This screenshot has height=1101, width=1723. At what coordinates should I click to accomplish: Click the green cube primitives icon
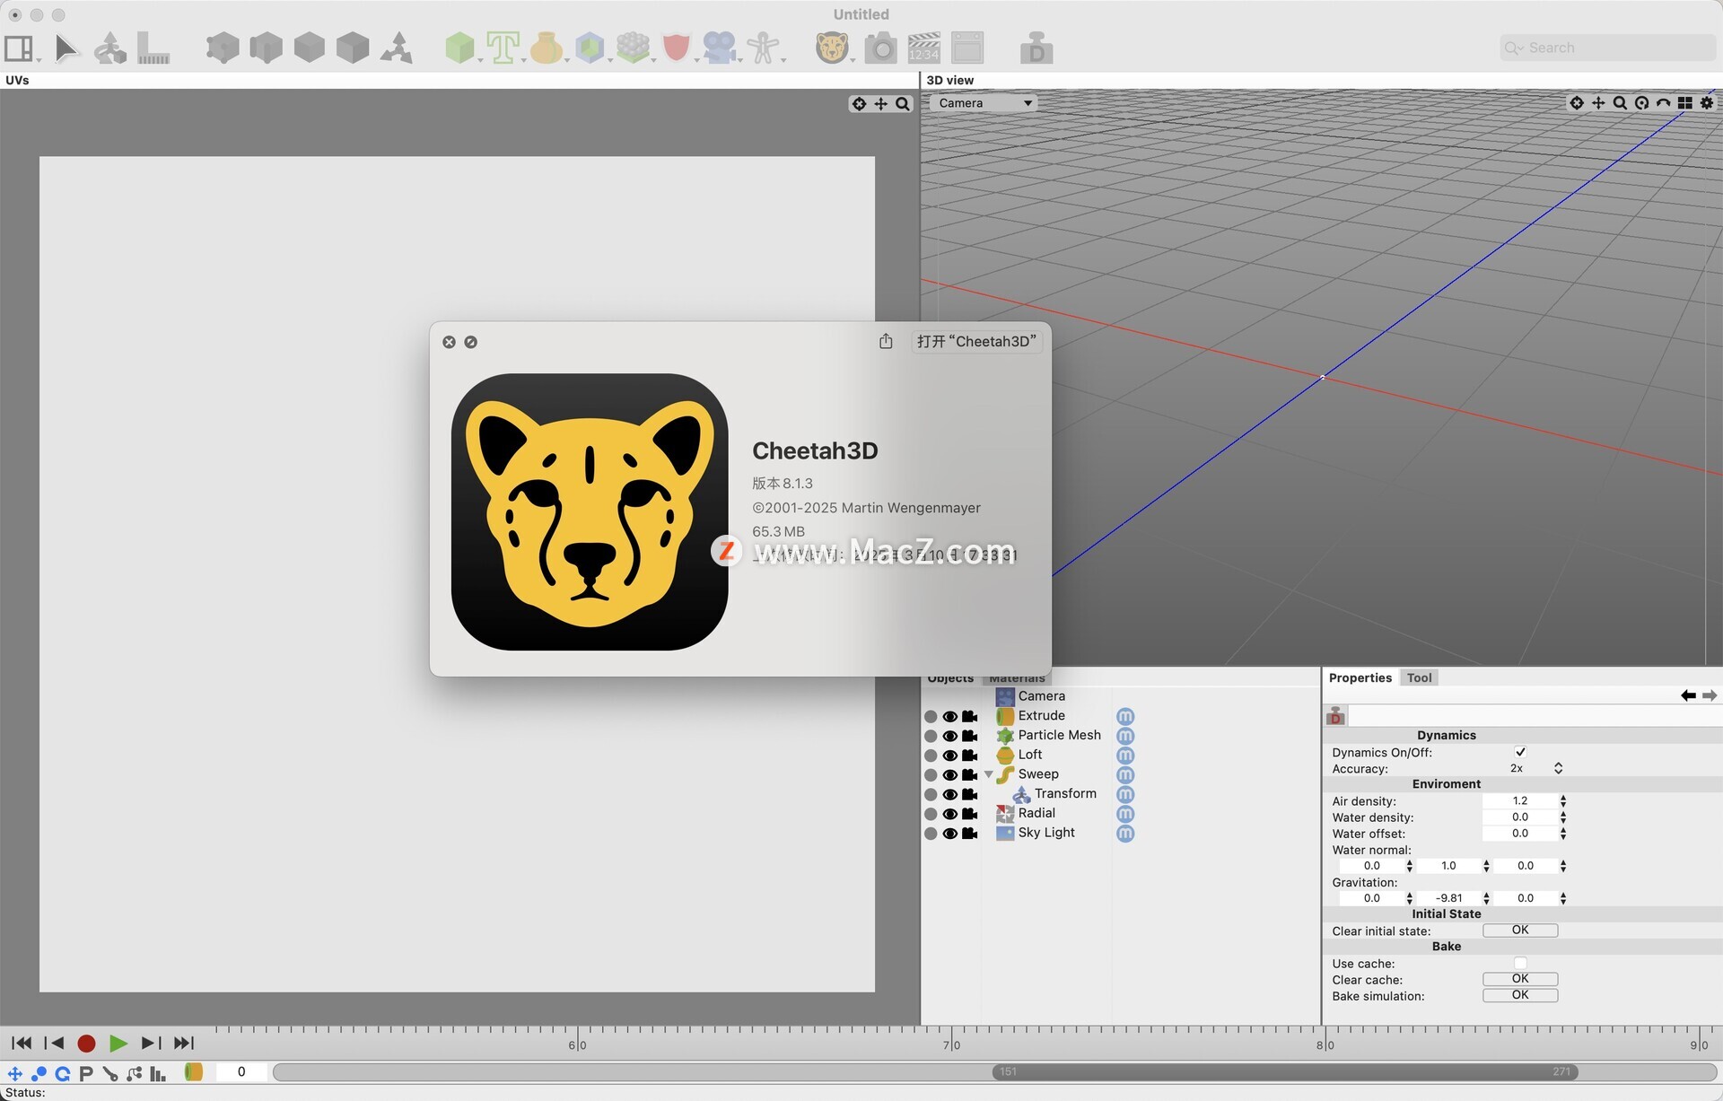[459, 48]
